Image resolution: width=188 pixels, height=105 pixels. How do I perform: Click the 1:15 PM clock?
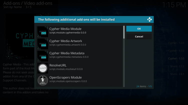pyautogui.click(x=174, y=5)
